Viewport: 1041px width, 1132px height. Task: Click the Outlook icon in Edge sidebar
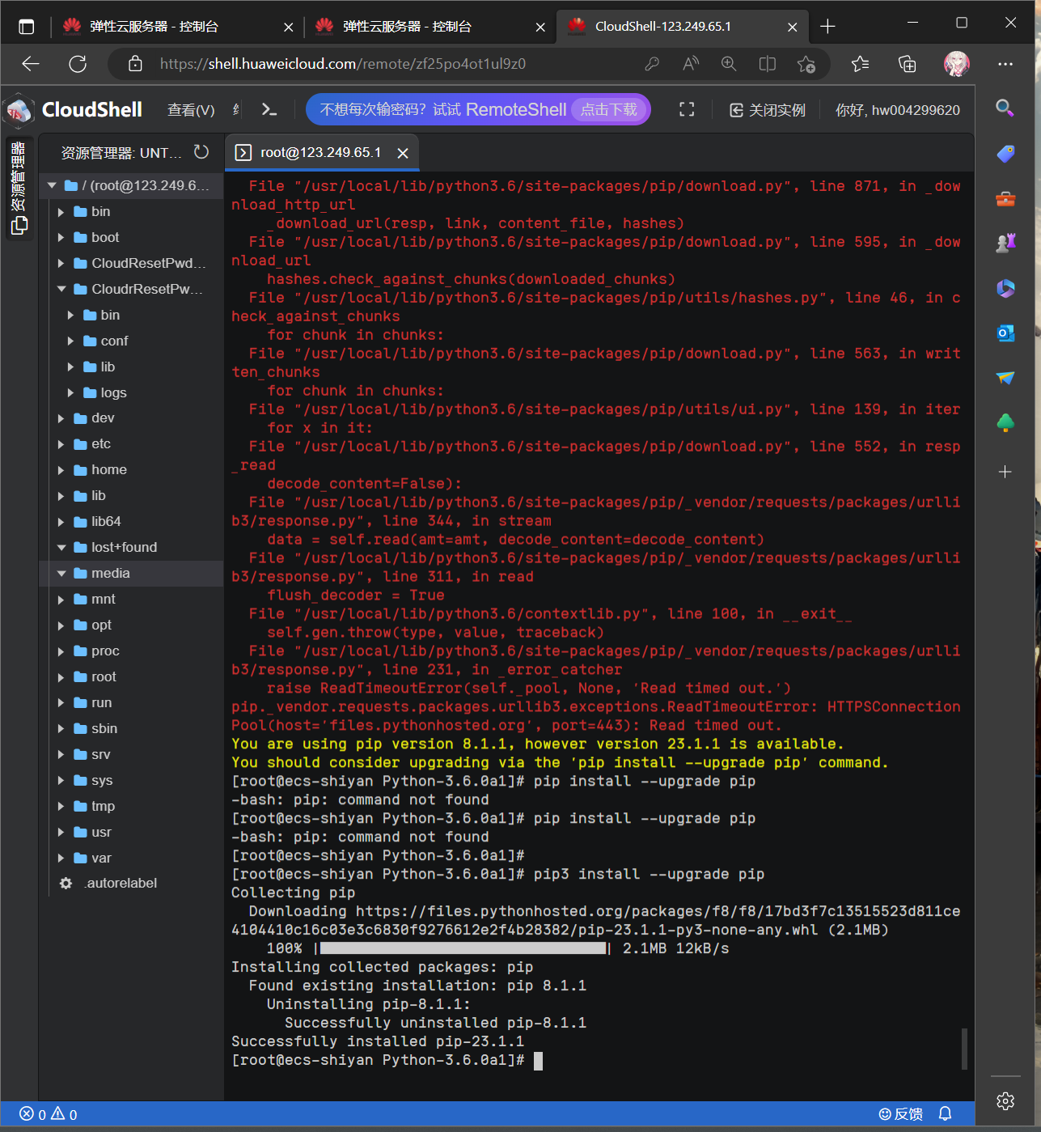(1005, 333)
